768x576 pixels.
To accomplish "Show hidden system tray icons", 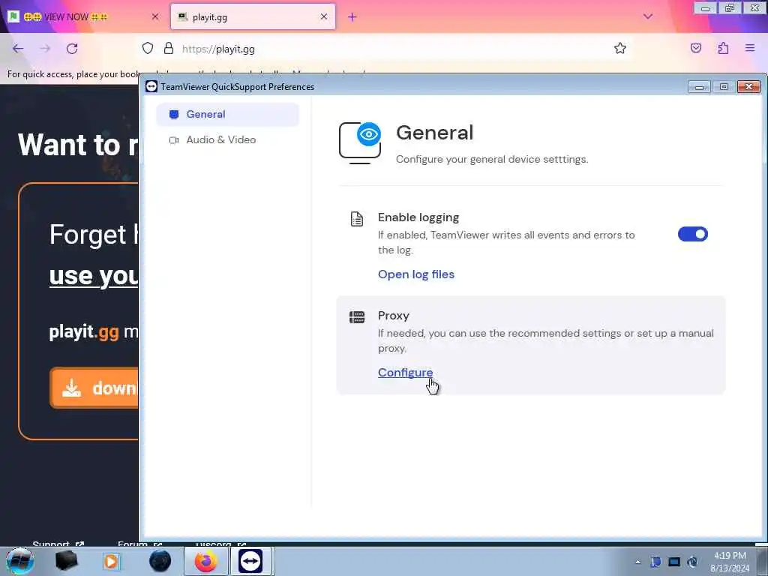I will tap(637, 562).
